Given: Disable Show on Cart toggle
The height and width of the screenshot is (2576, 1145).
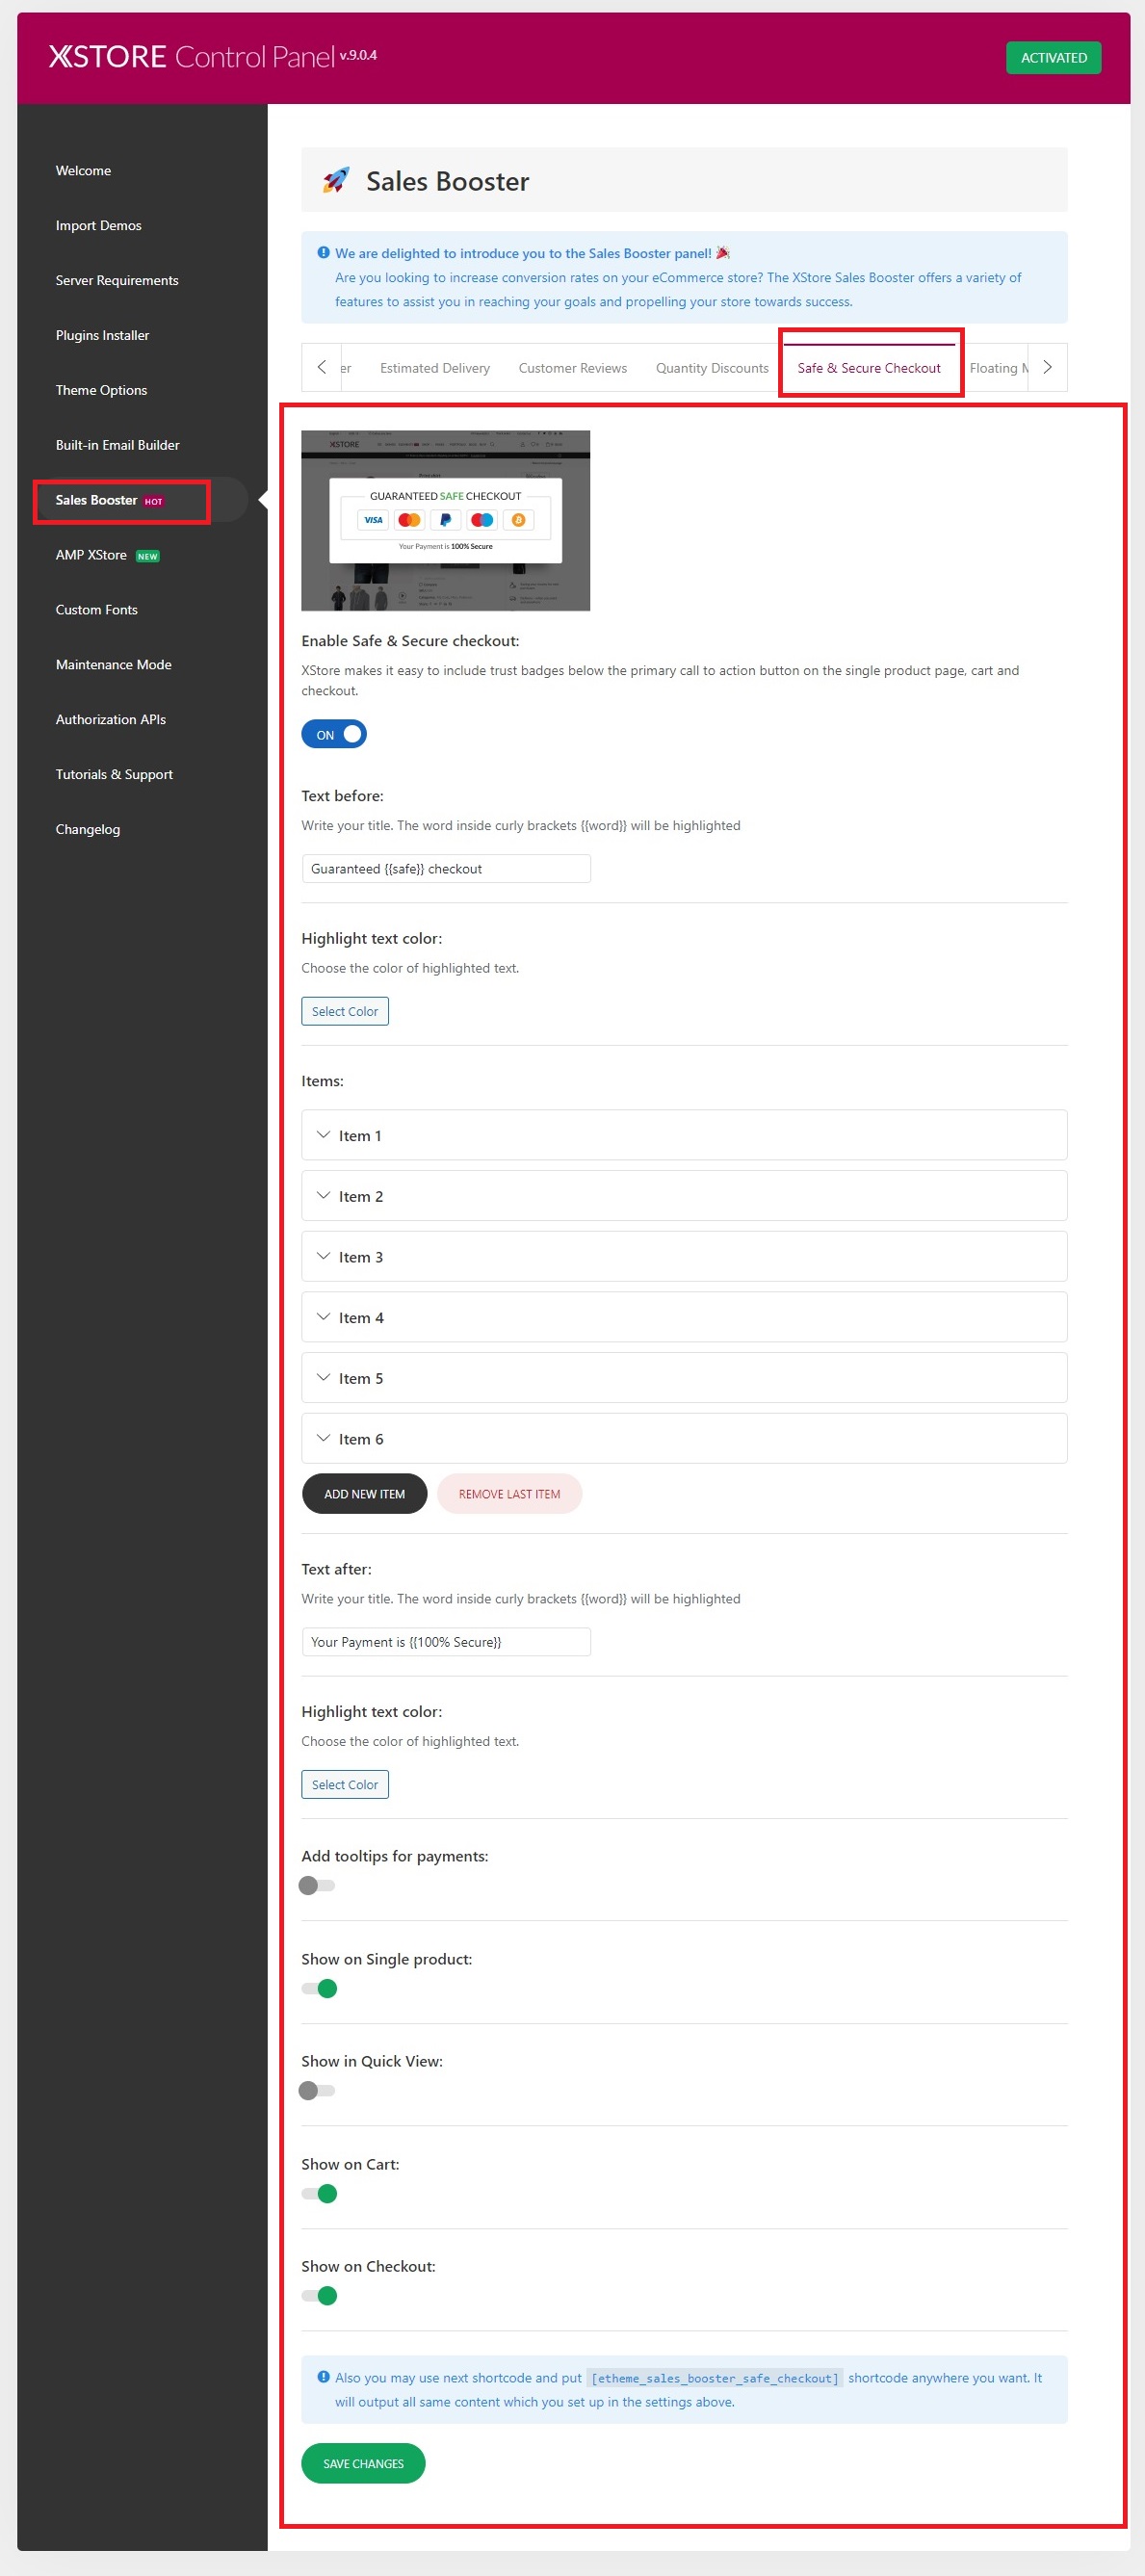Looking at the screenshot, I should coord(319,2193).
